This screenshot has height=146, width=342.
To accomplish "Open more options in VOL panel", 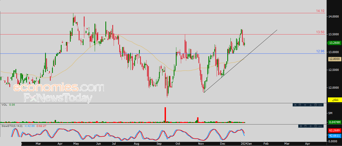I will point(320,105).
